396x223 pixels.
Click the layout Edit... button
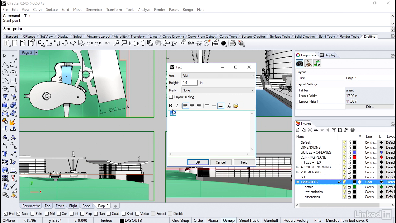[370, 107]
